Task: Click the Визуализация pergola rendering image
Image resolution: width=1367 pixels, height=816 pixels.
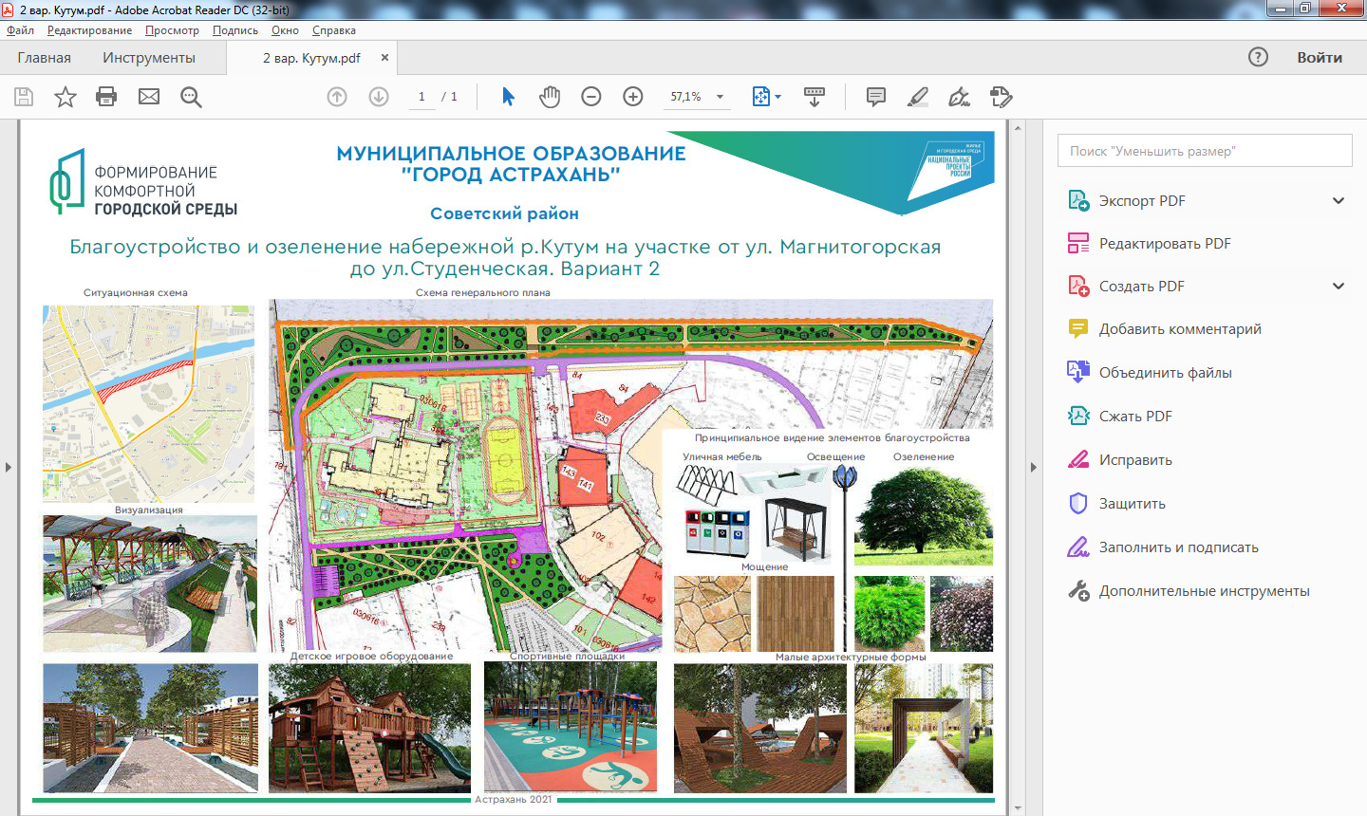Action: (x=150, y=584)
